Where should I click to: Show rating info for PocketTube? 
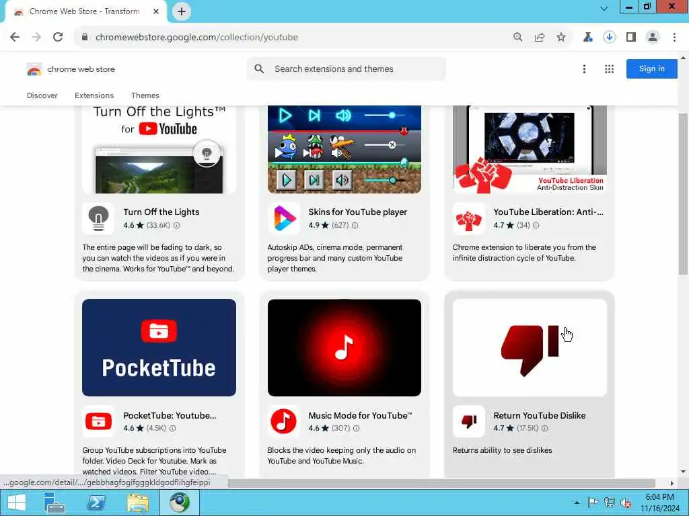click(173, 428)
